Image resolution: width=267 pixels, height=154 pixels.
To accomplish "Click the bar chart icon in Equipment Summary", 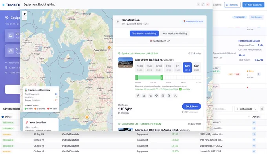I will [x=26, y=90].
